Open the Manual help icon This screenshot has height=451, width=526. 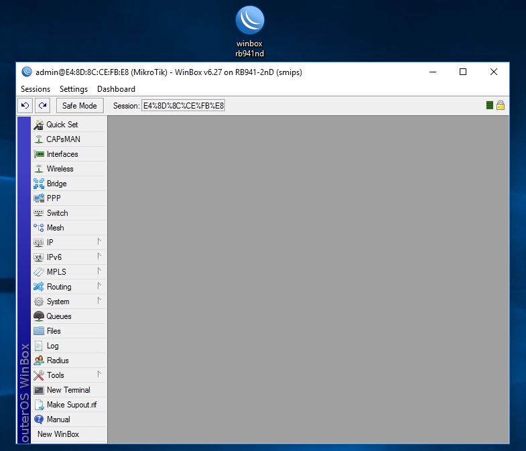click(x=39, y=420)
